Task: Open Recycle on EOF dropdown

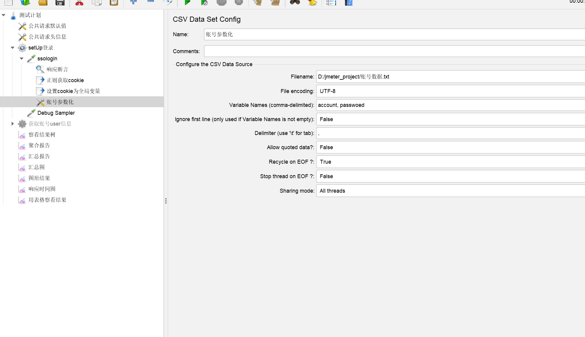Action: (450, 162)
